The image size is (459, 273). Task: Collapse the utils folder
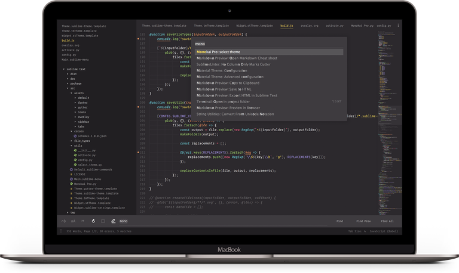(x=72, y=145)
